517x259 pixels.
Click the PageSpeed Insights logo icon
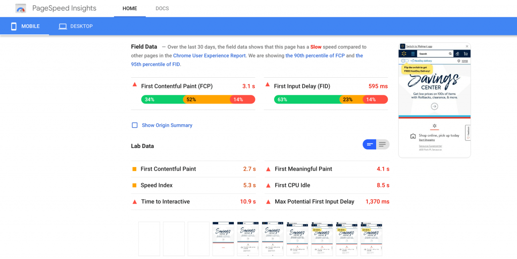point(21,9)
